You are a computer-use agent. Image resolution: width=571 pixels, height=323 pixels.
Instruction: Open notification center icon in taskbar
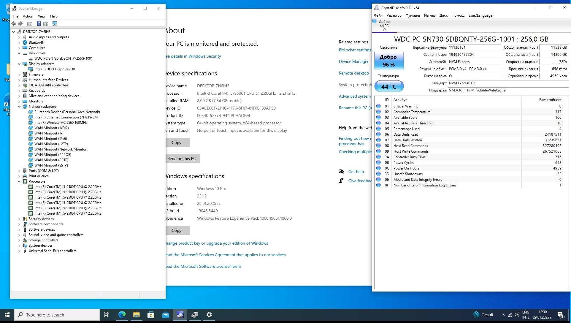tap(561, 315)
